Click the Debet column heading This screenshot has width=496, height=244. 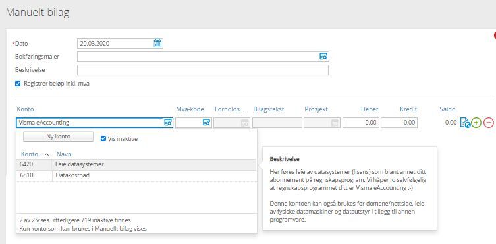(x=370, y=109)
